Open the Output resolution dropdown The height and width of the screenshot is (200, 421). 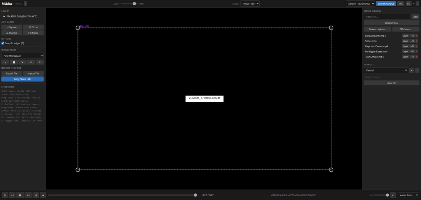click(x=250, y=4)
